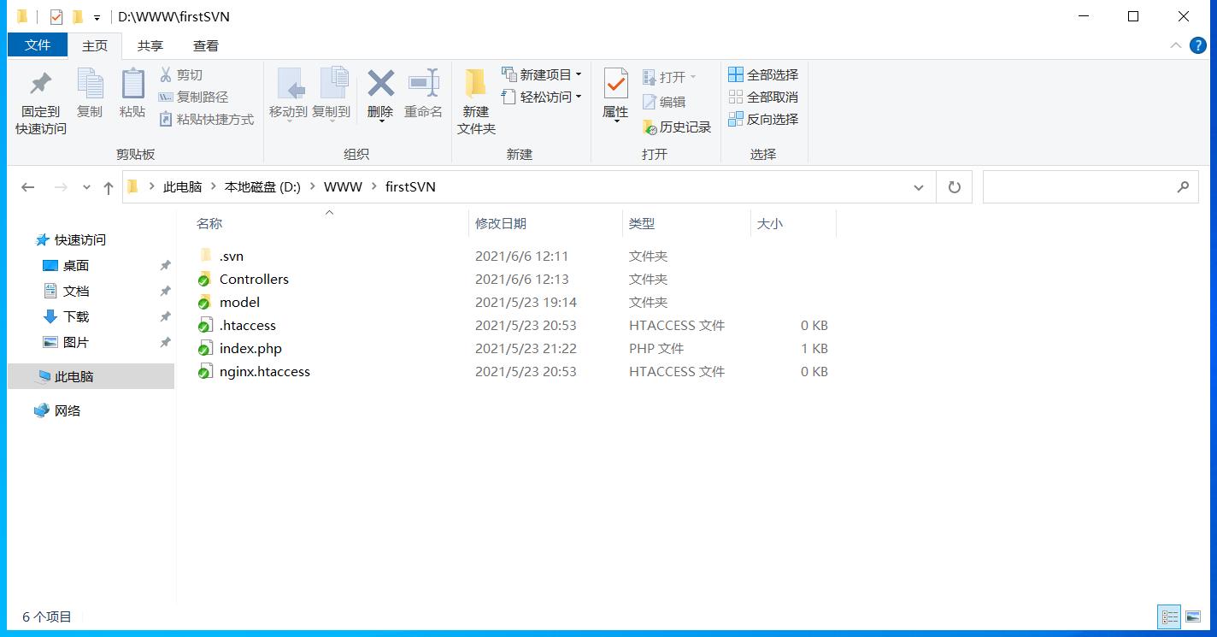Go up one folder level arrow
The height and width of the screenshot is (637, 1217).
pyautogui.click(x=108, y=187)
